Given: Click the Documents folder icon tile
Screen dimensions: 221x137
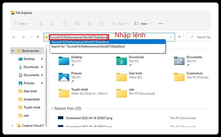Looking at the screenshot, I should pos(179,61).
